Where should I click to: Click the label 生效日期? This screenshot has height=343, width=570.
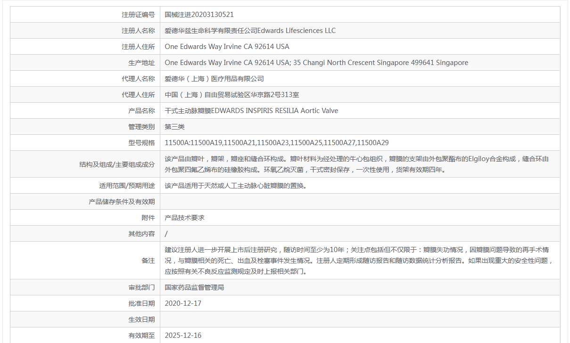(x=141, y=319)
